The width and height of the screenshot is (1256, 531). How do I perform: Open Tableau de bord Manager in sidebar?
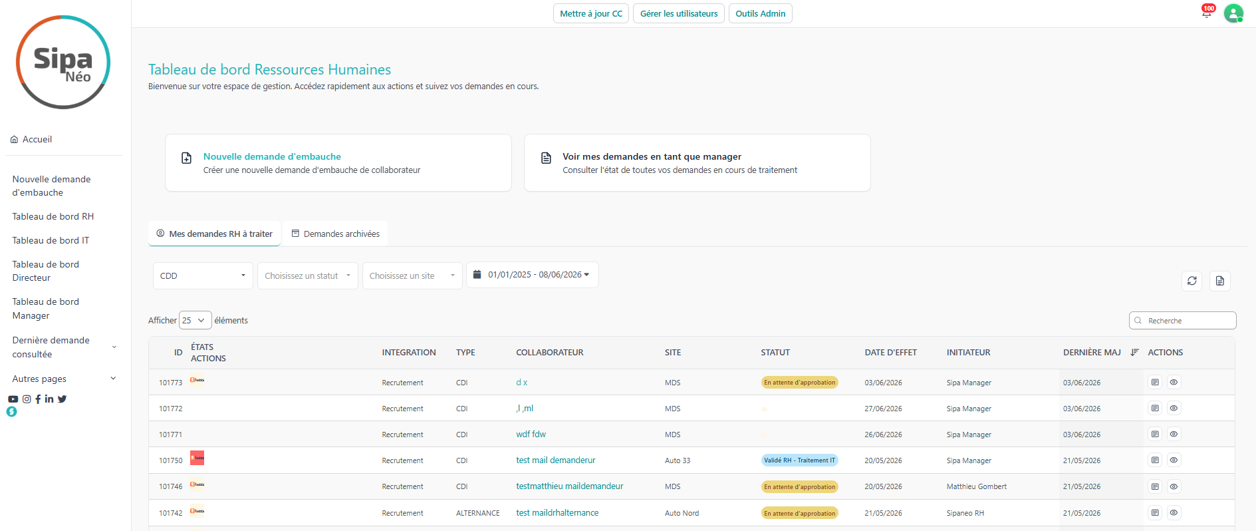[x=45, y=308]
